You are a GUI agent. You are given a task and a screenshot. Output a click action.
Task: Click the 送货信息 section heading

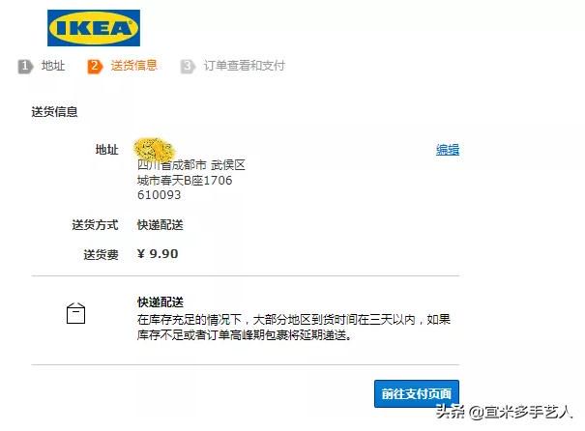pos(54,111)
